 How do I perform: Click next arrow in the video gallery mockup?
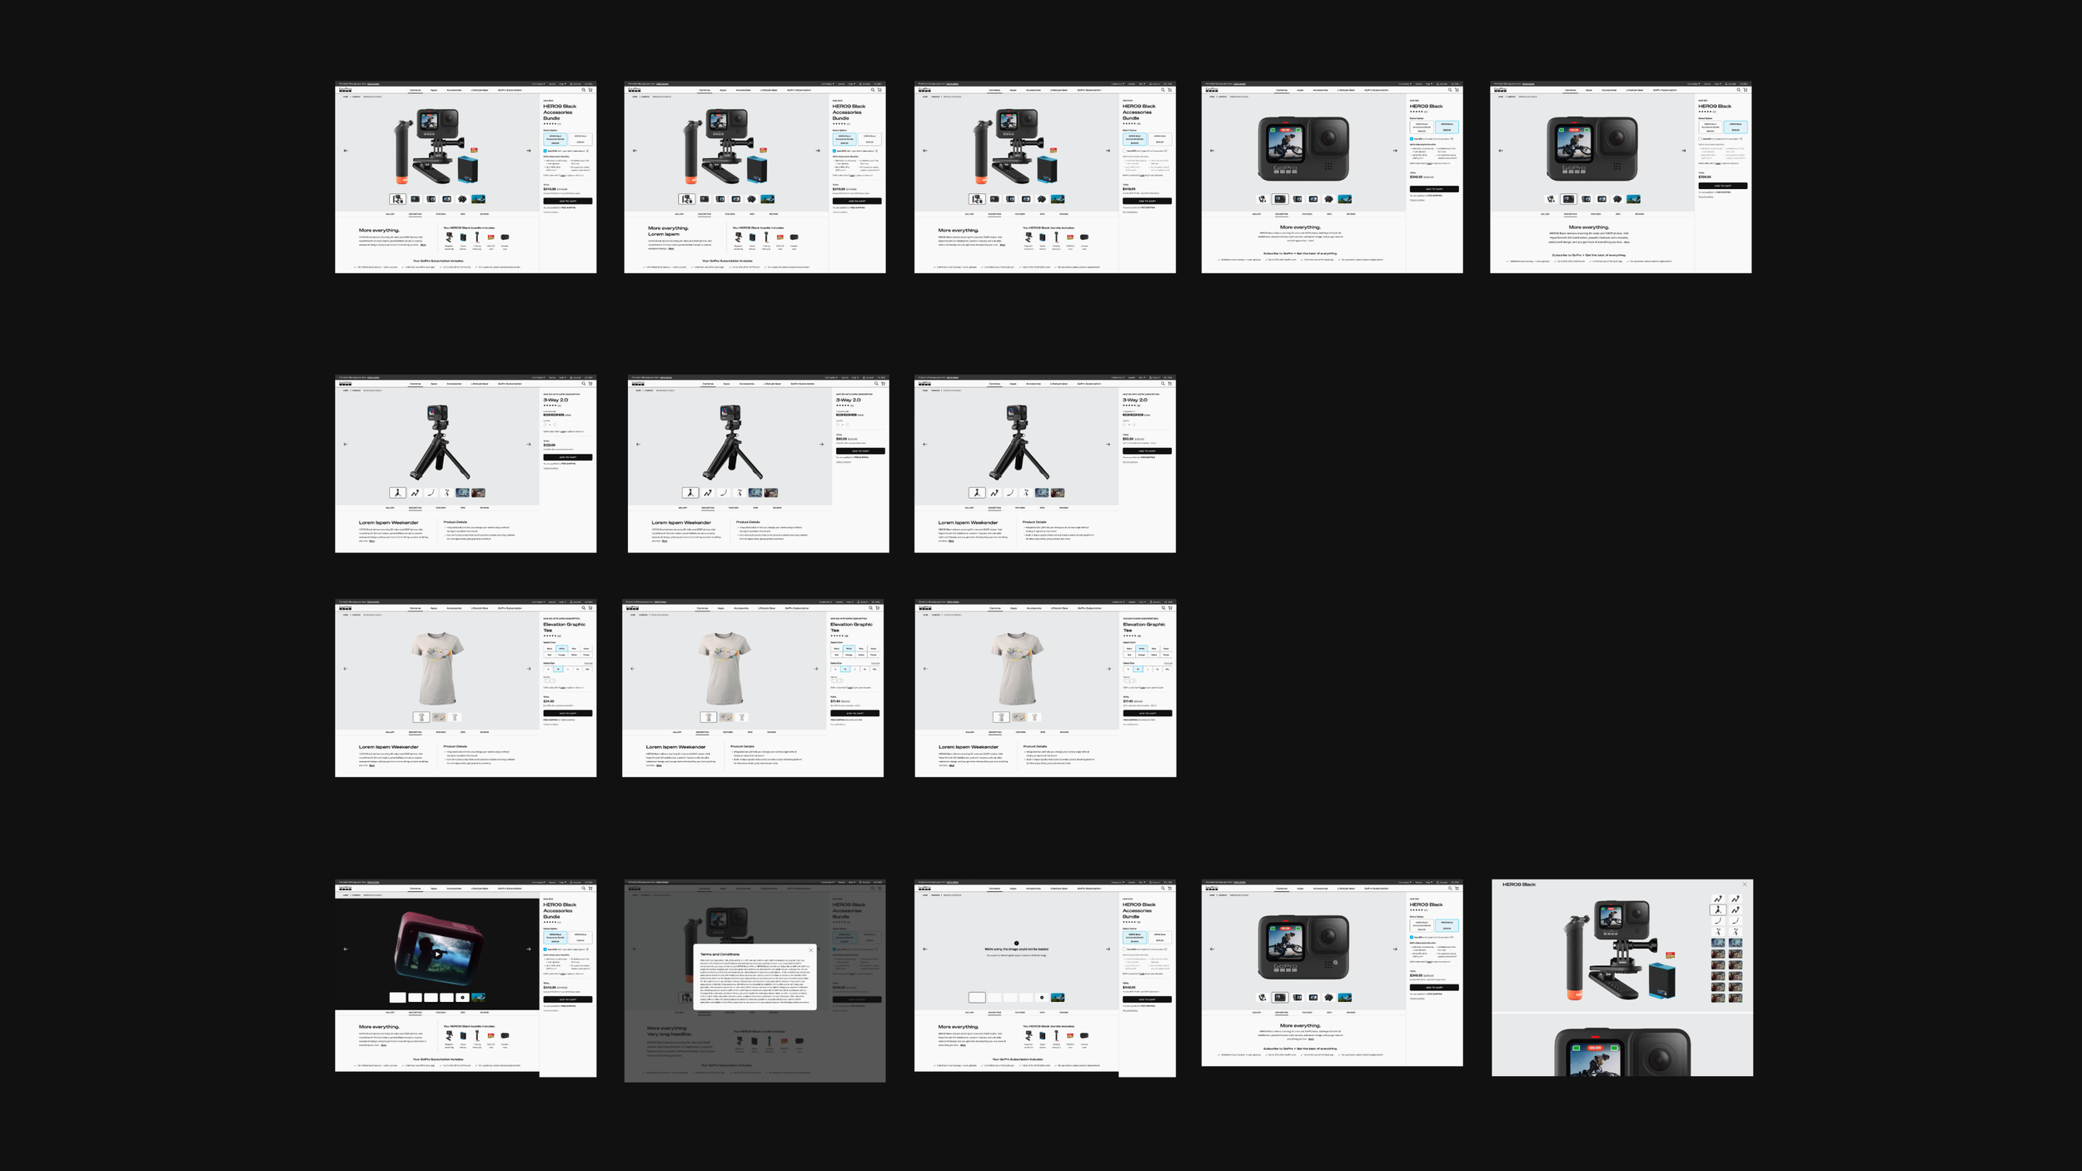pyautogui.click(x=528, y=949)
